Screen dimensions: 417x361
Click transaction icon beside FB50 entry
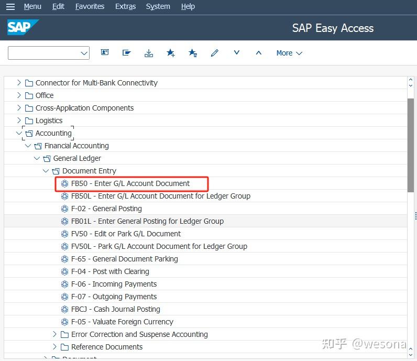click(x=64, y=183)
